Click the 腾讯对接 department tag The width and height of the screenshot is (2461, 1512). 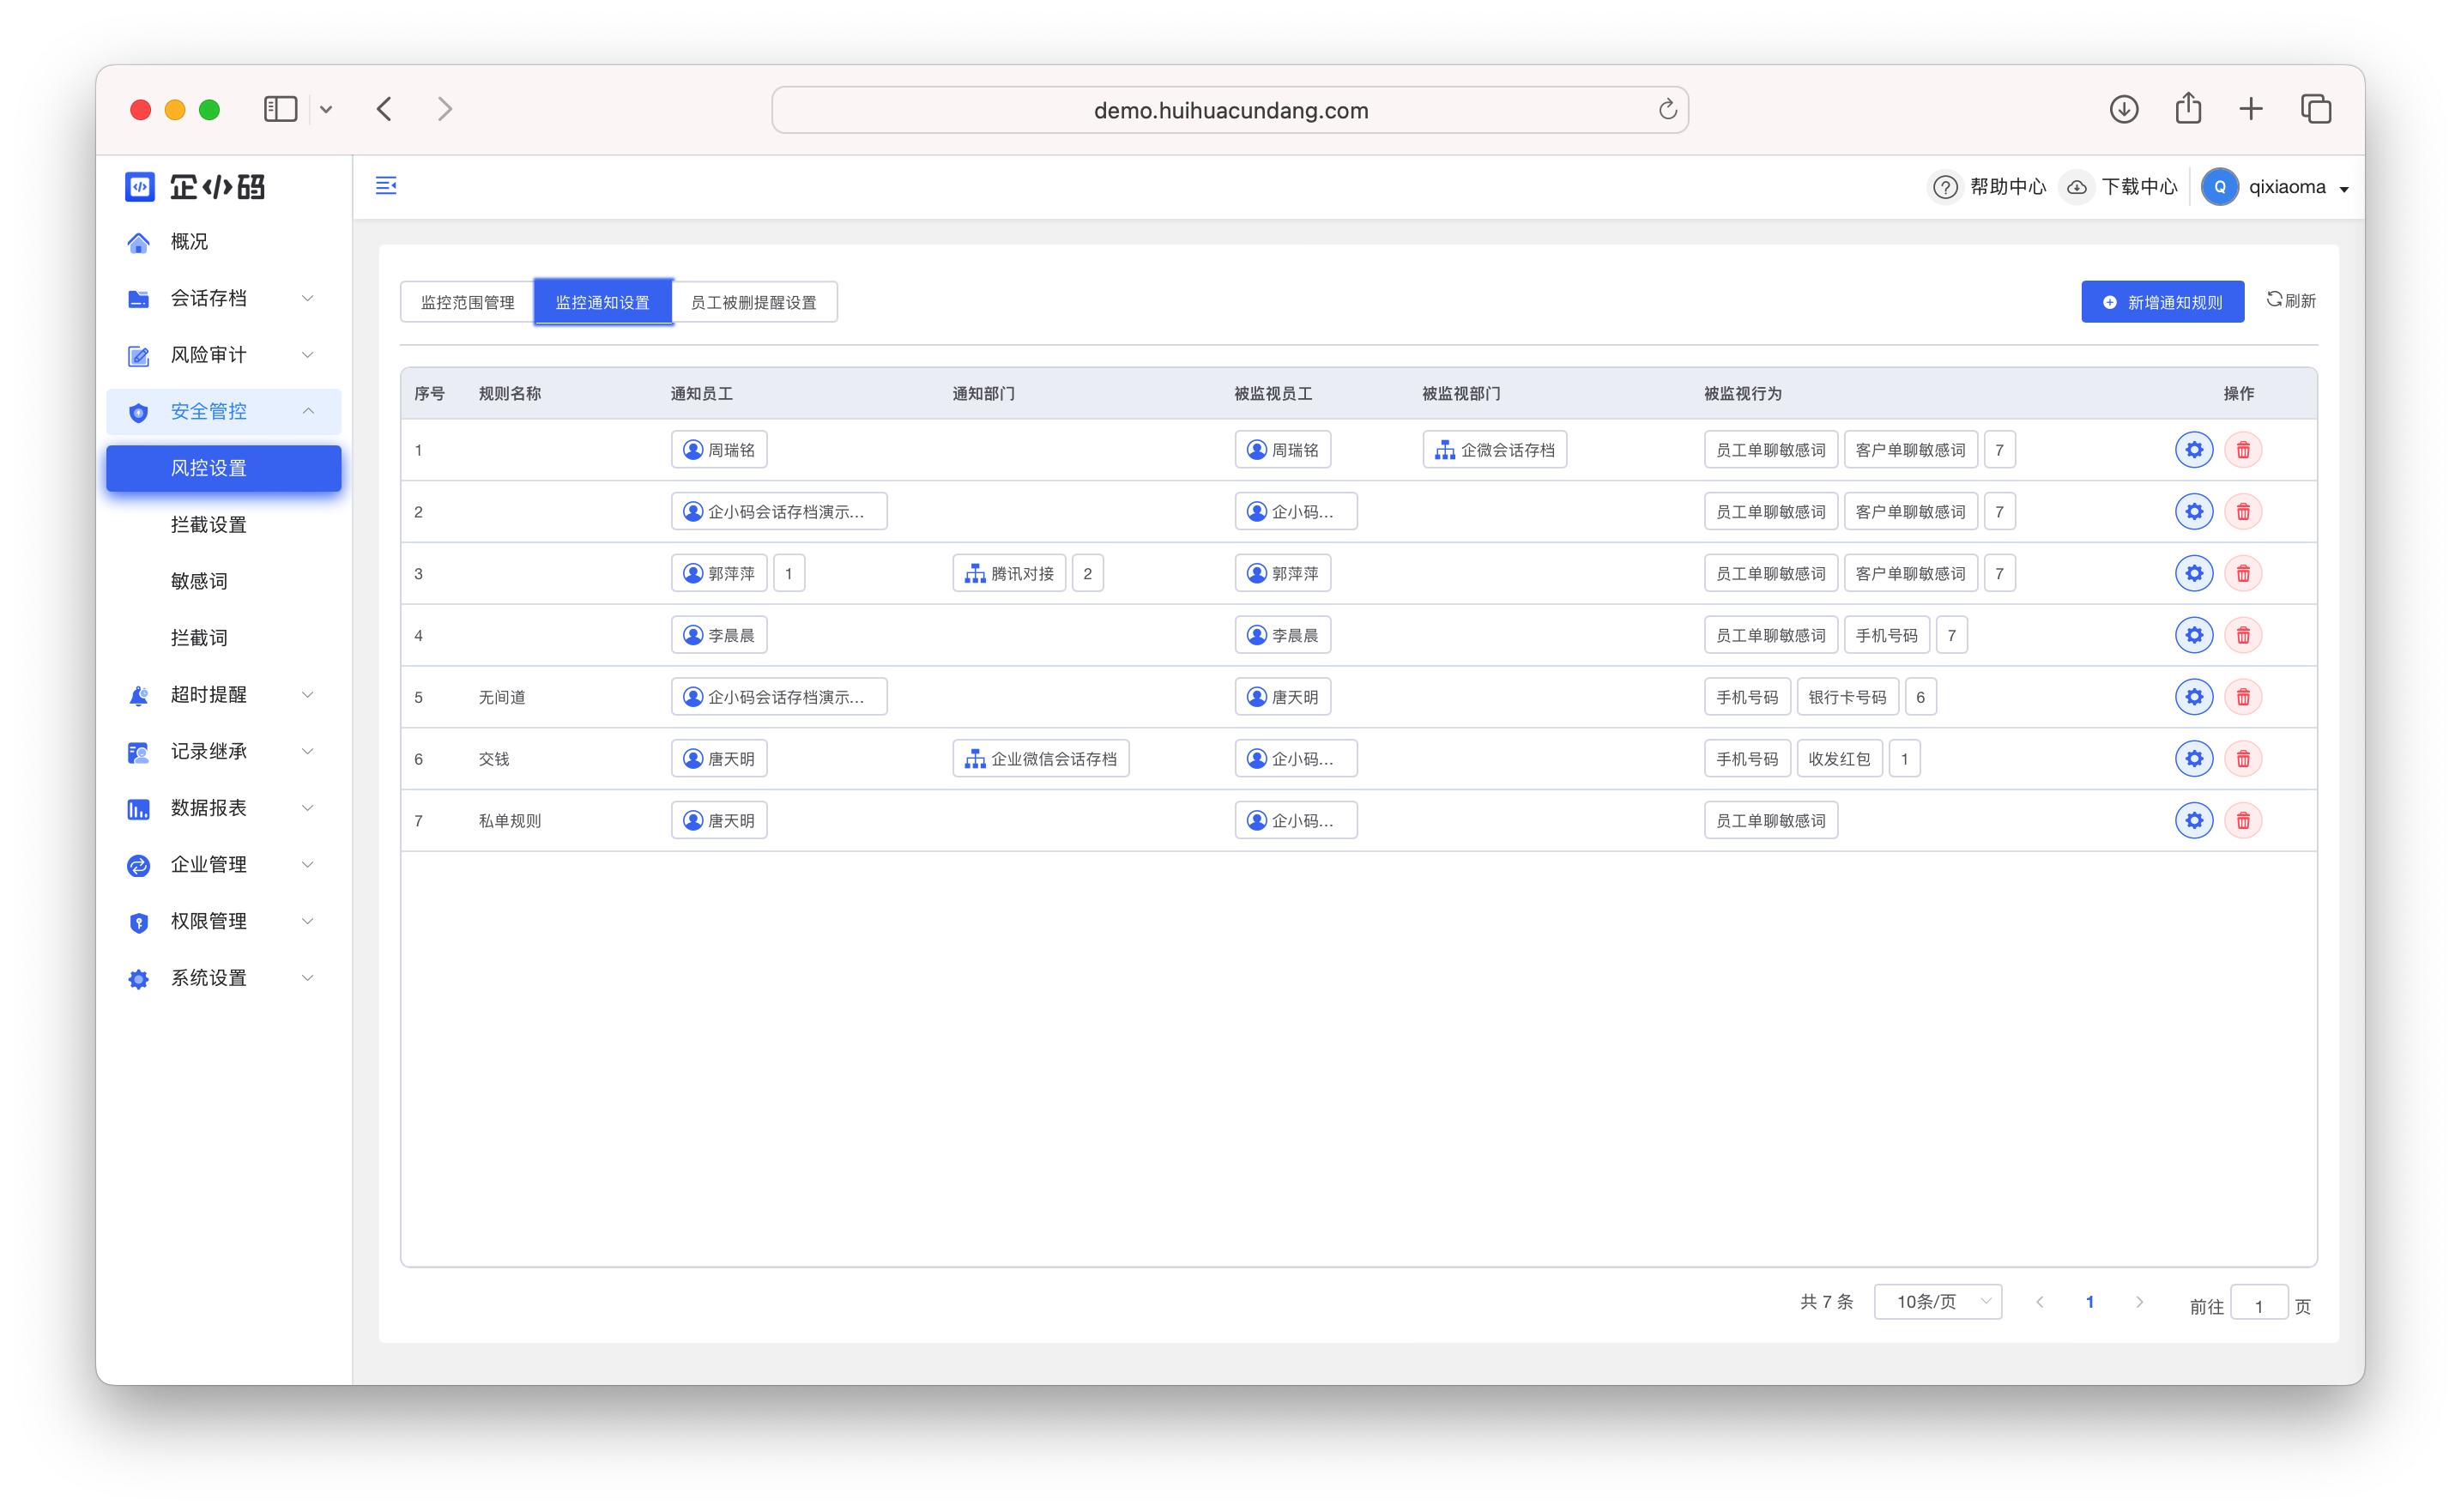[x=1009, y=574]
